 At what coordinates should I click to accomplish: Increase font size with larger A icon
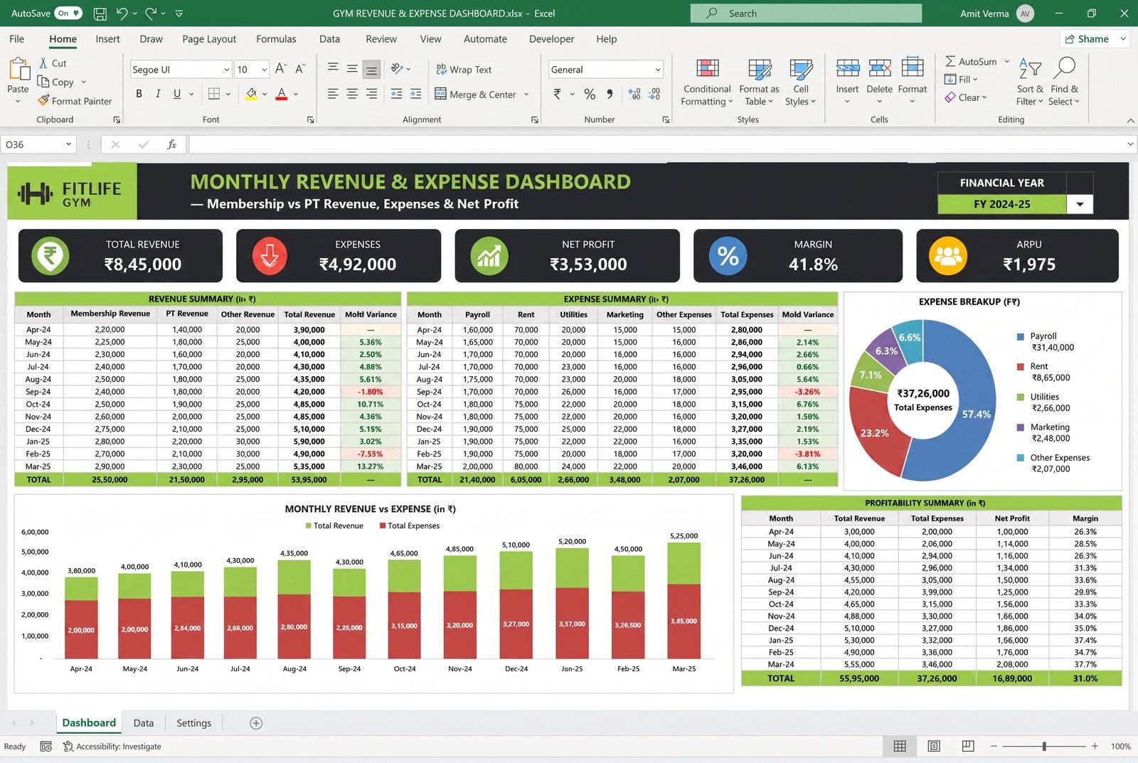pyautogui.click(x=280, y=69)
